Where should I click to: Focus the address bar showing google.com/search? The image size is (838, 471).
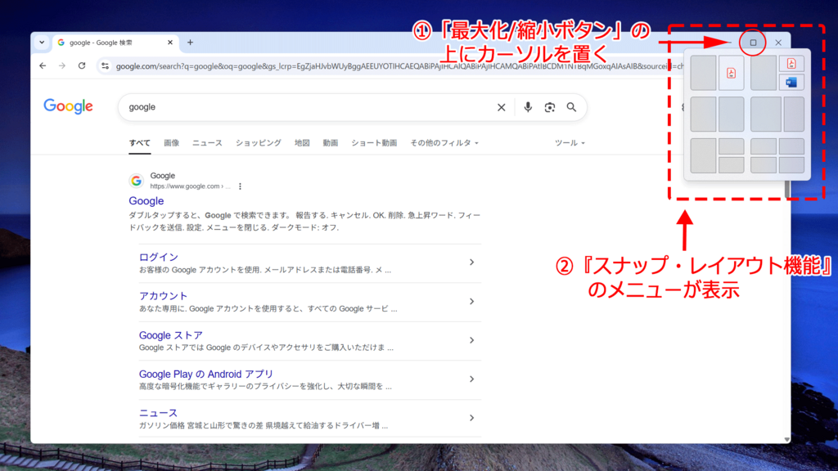[399, 66]
